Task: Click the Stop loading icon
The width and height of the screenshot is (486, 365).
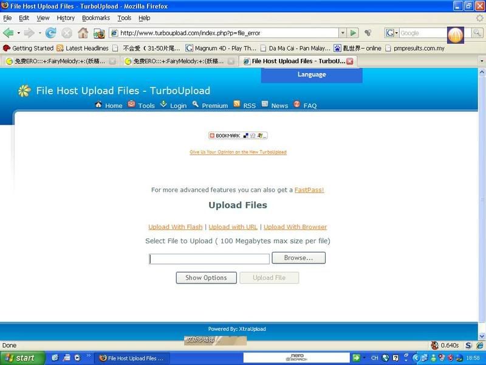Action: pyautogui.click(x=67, y=33)
